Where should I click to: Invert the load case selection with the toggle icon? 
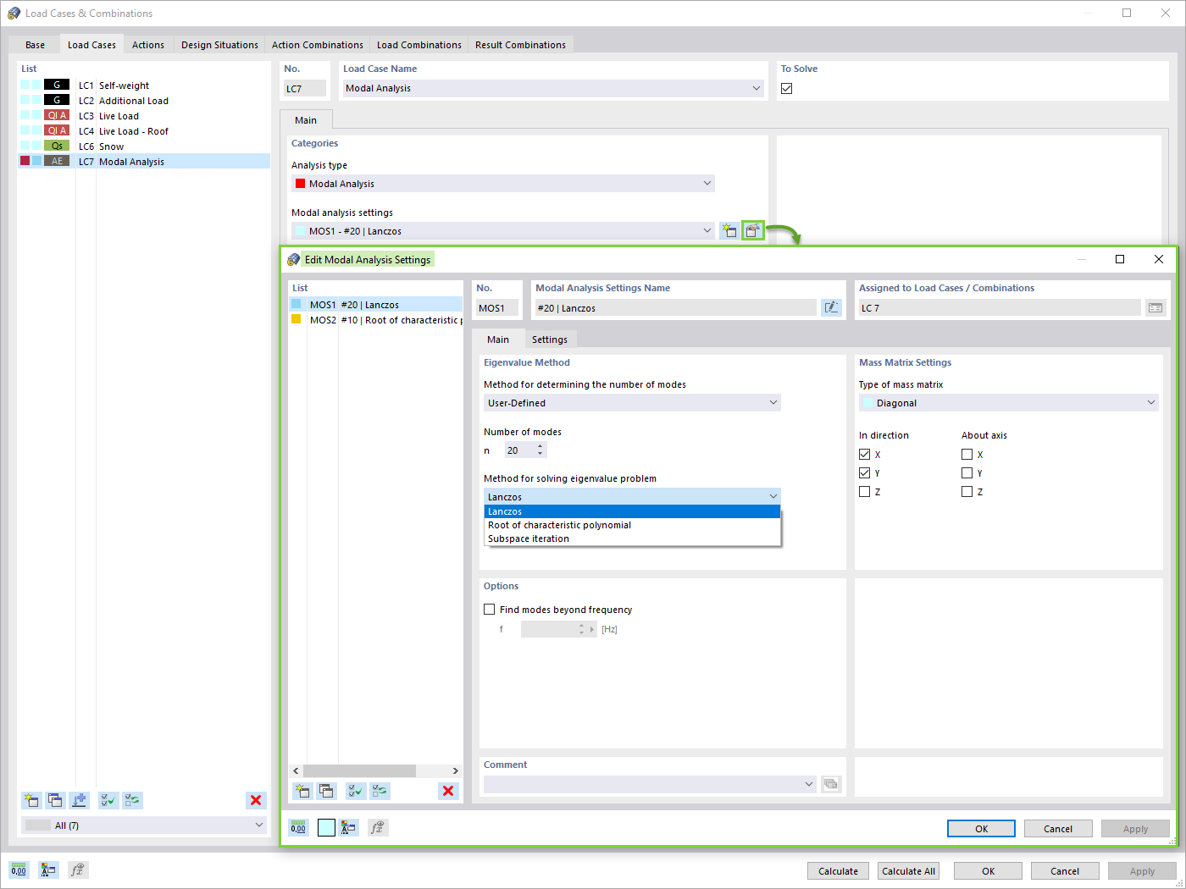131,800
